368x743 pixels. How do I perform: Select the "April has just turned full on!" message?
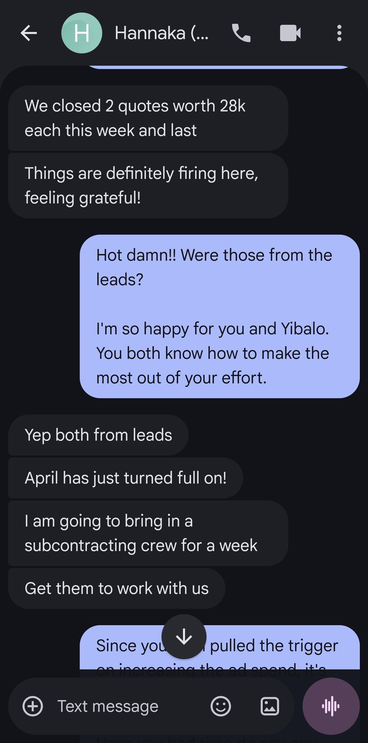pos(125,478)
